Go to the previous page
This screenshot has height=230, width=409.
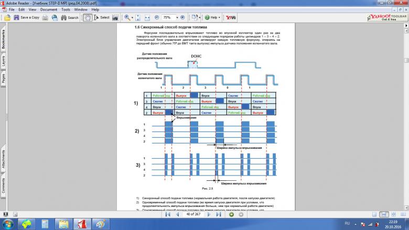[x=178, y=214]
